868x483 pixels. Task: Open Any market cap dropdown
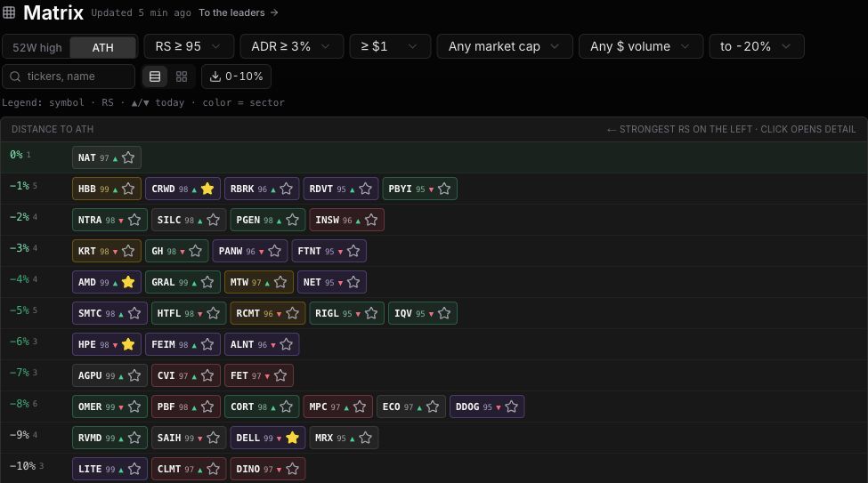[x=505, y=46]
